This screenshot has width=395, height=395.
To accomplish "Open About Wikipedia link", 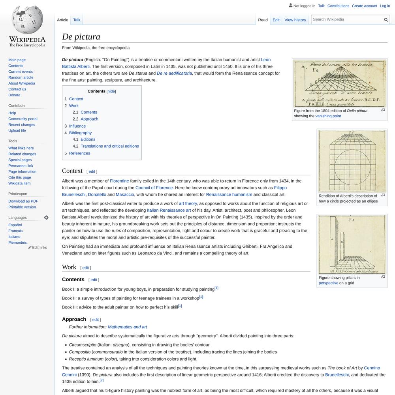I will click(x=22, y=83).
